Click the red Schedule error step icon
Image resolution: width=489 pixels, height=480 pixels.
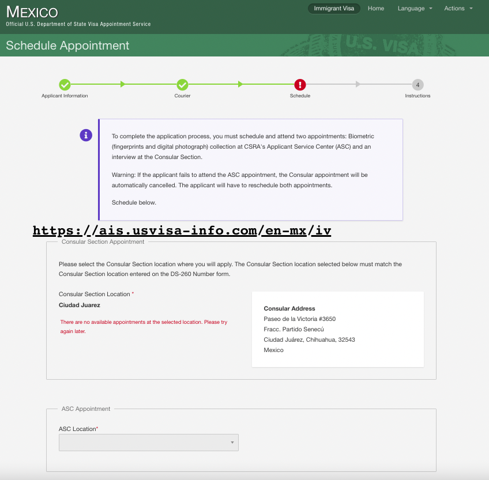(300, 85)
